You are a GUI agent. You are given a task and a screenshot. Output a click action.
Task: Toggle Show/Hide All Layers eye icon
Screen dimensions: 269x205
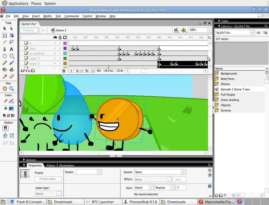click(x=55, y=37)
